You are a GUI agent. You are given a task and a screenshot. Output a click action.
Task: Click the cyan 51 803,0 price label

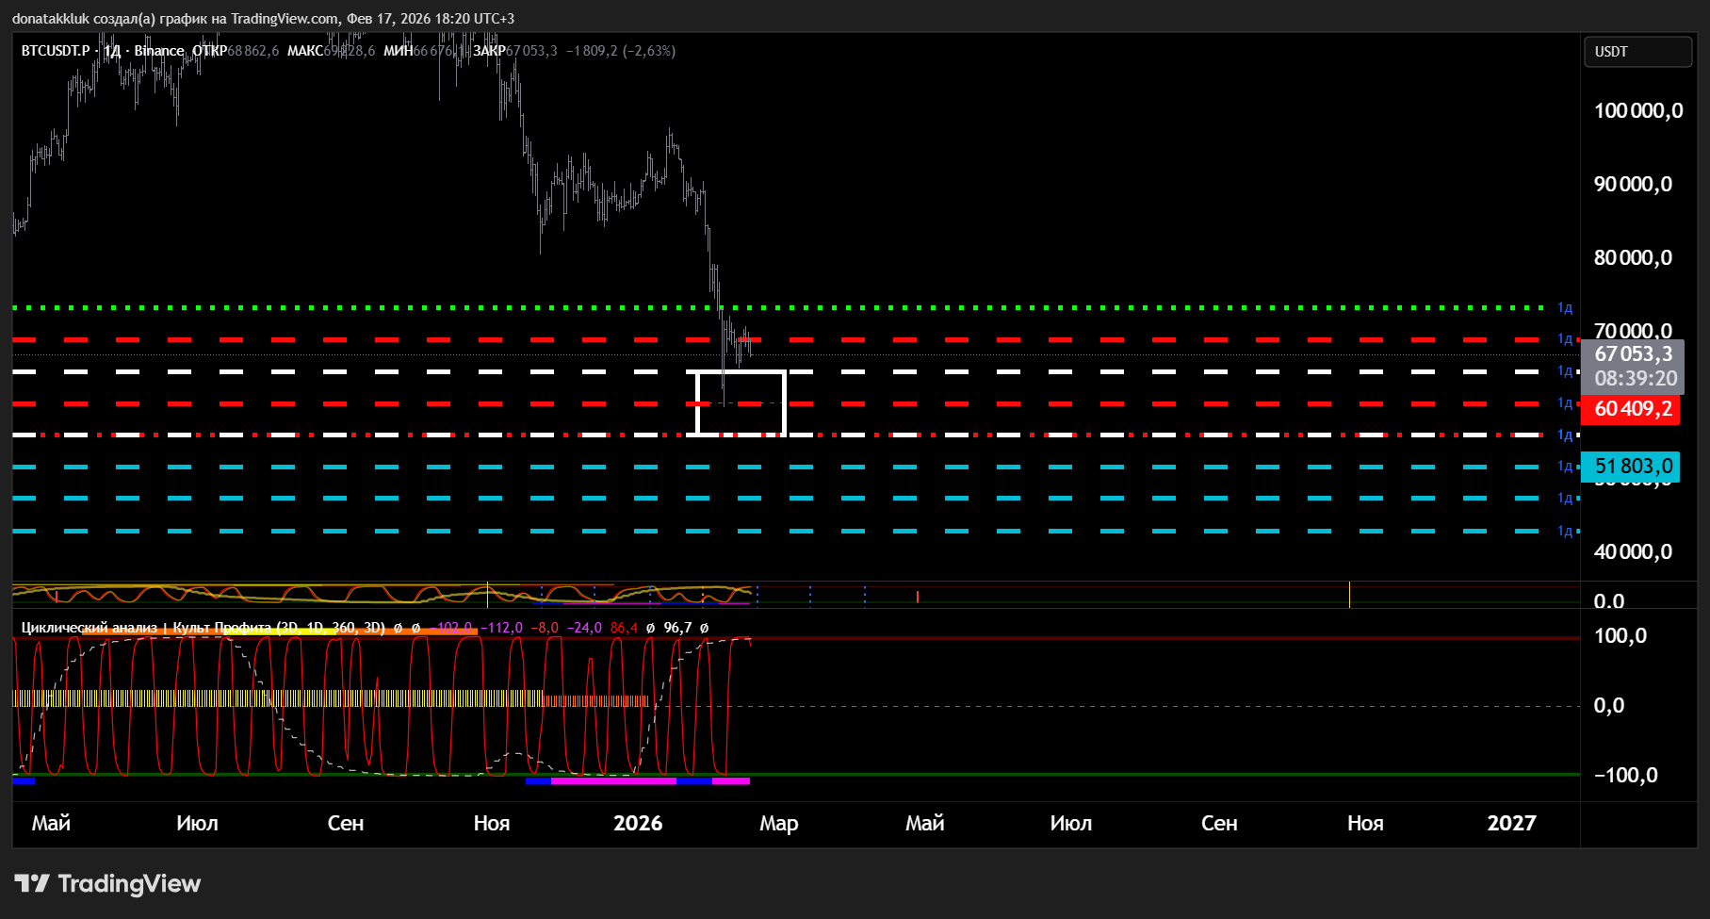tap(1632, 467)
